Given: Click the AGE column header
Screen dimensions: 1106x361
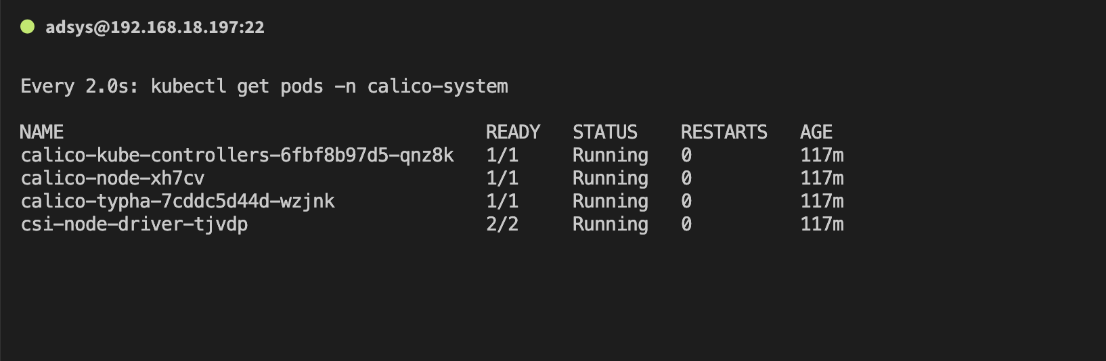Looking at the screenshot, I should click(816, 132).
